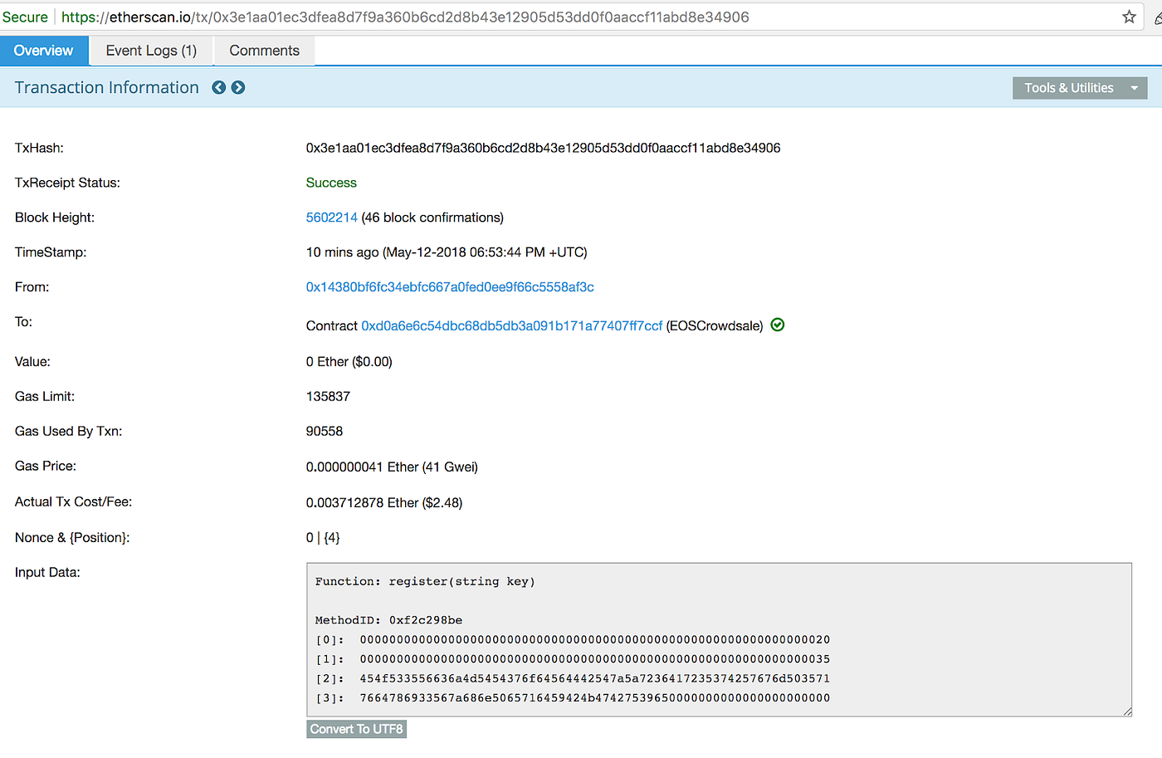Image resolution: width=1162 pixels, height=758 pixels.
Task: Click input data row [3]
Action: pos(573,698)
